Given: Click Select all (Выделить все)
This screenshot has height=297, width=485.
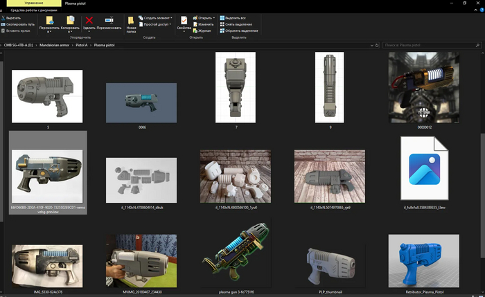Looking at the screenshot, I should pyautogui.click(x=236, y=17).
